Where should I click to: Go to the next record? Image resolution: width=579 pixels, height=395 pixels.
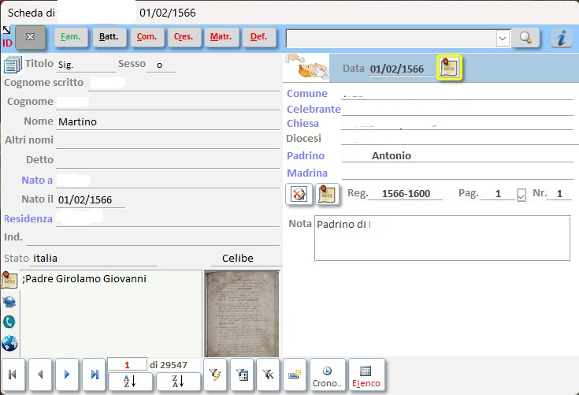pyautogui.click(x=67, y=375)
